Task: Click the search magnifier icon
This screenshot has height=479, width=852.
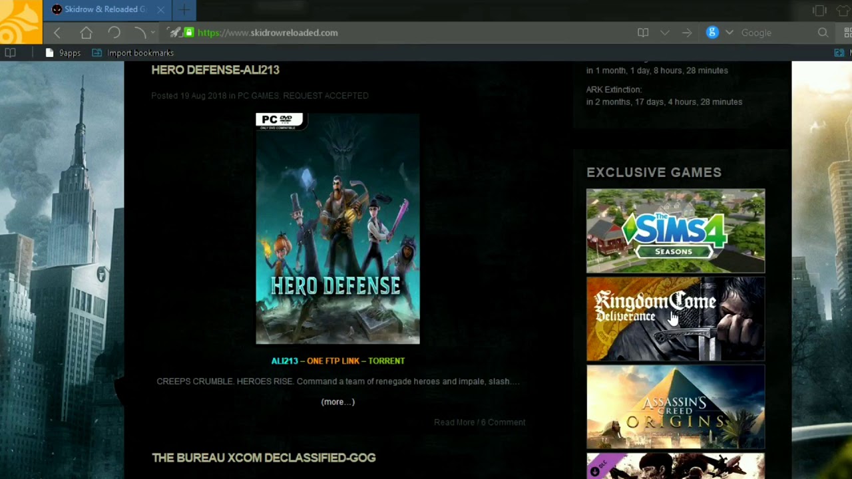Action: (823, 33)
